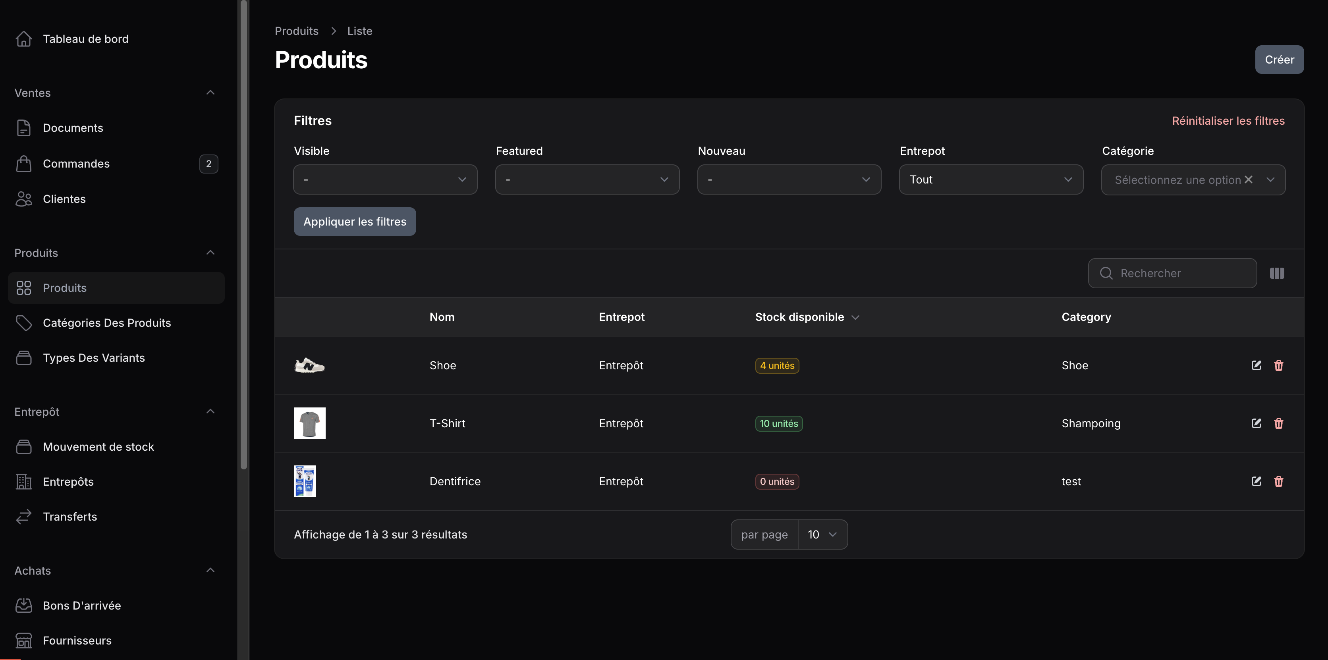Click Réinitialiser les filtres link

tap(1228, 121)
